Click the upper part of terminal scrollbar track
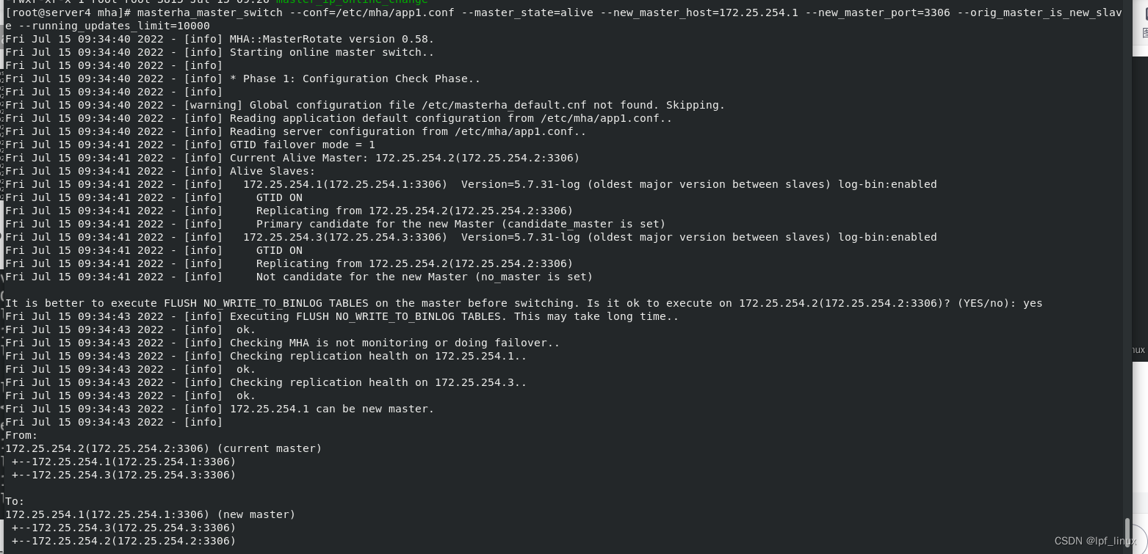This screenshot has width=1148, height=554. 1127,147
